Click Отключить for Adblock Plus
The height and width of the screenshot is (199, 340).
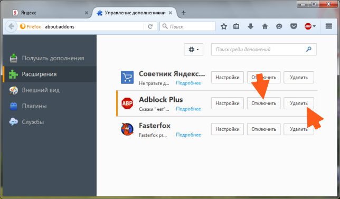tap(263, 103)
